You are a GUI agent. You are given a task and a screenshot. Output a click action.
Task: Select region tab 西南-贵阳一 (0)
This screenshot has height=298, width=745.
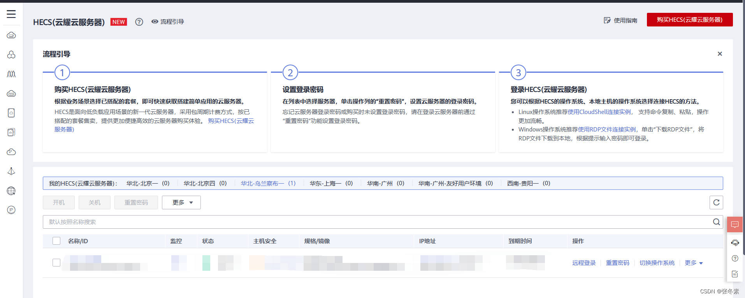(529, 183)
